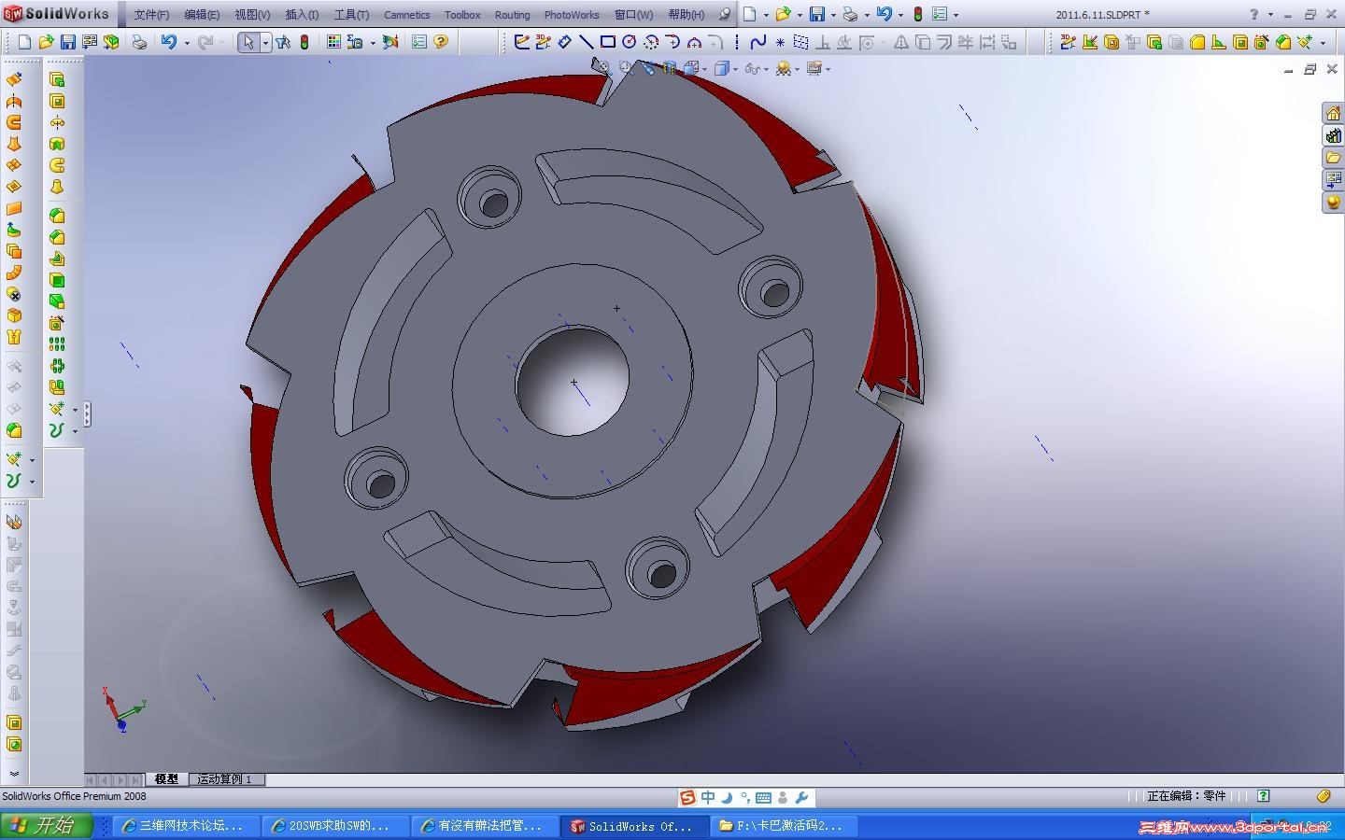Choose the Line sketch tool
The image size is (1345, 840).
pyautogui.click(x=587, y=42)
